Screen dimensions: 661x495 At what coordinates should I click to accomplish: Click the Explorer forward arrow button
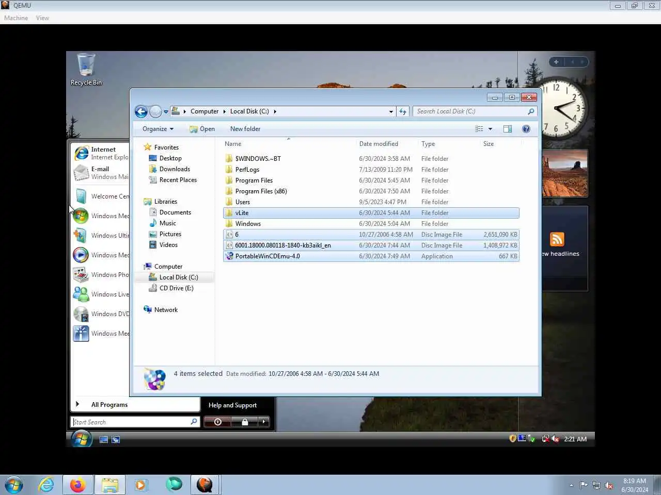155,111
